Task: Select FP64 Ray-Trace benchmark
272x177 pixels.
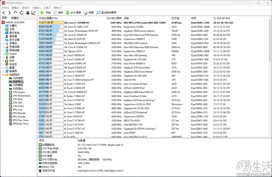Action: [x=21, y=124]
